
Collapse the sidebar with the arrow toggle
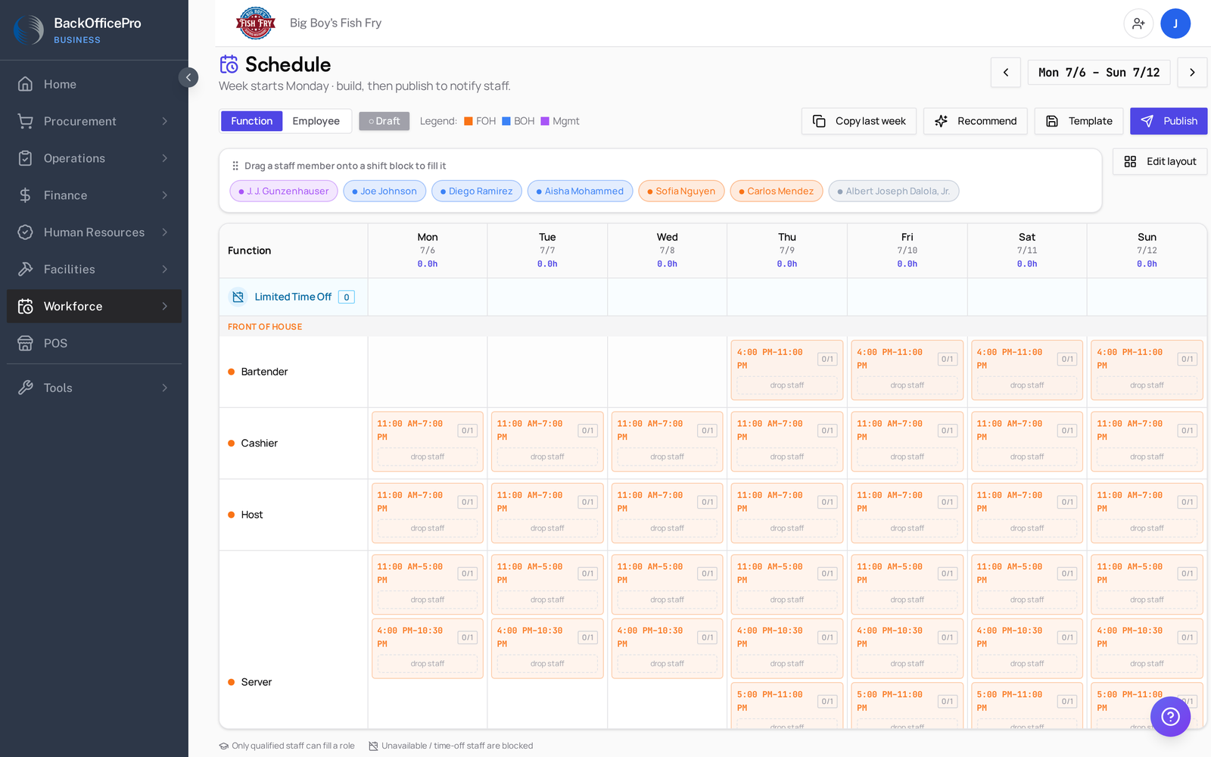[x=188, y=77]
